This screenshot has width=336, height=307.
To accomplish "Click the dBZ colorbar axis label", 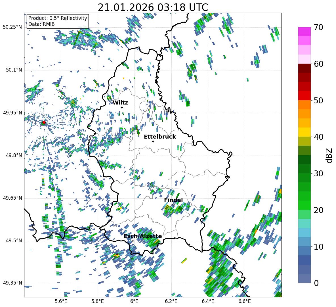I will (329, 155).
